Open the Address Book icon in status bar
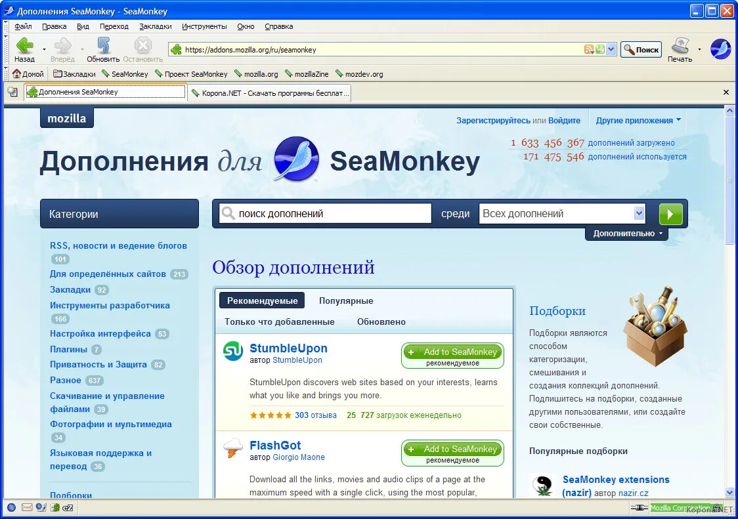Image resolution: width=738 pixels, height=519 pixels. click(x=55, y=507)
